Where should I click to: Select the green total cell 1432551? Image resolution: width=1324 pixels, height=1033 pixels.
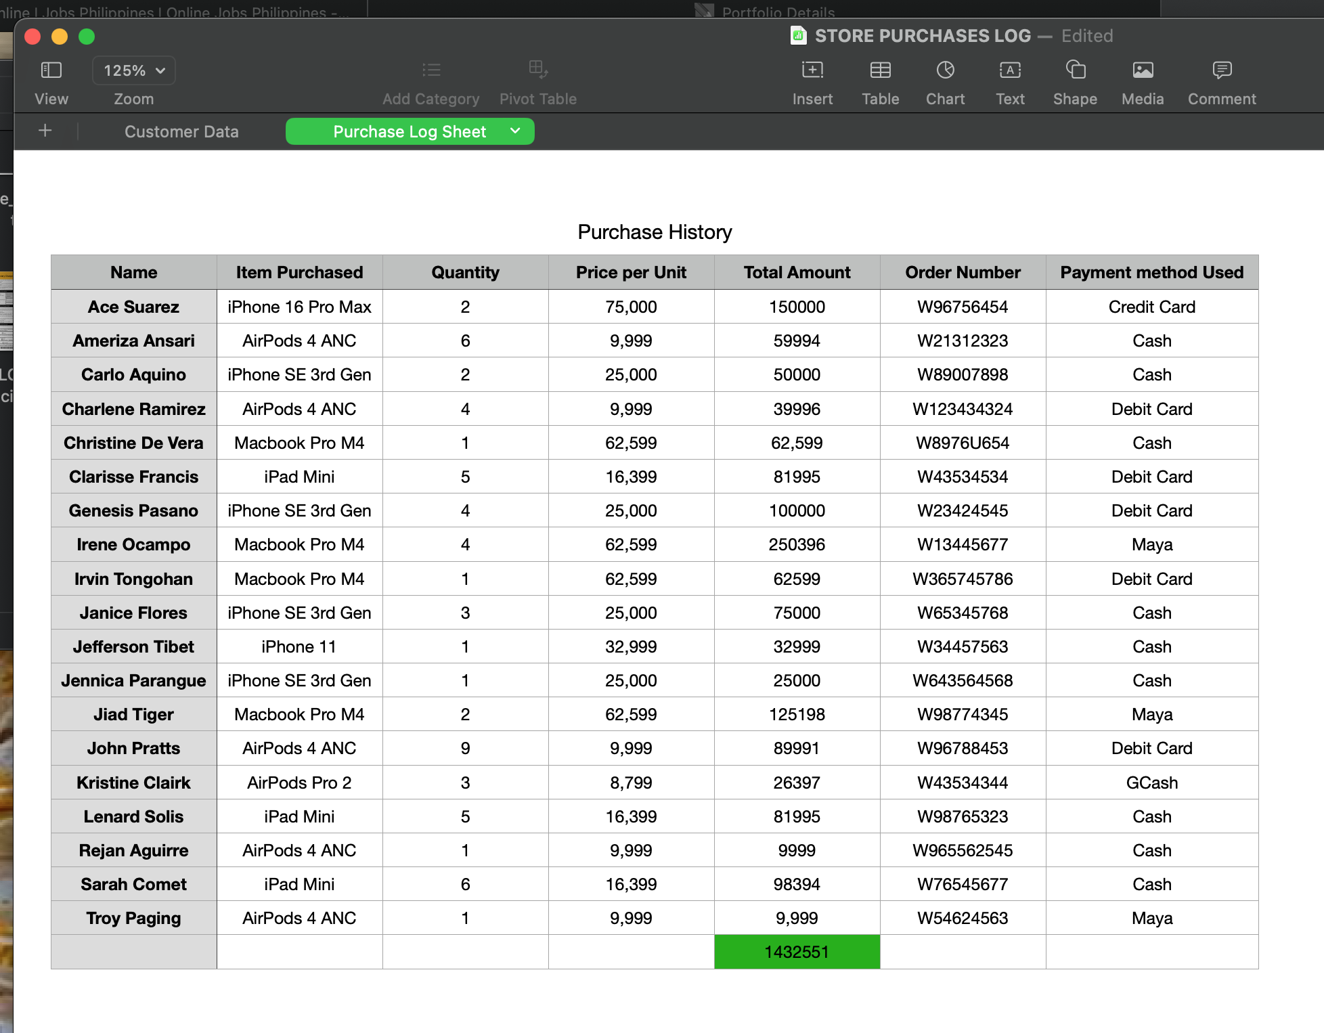pyautogui.click(x=797, y=952)
